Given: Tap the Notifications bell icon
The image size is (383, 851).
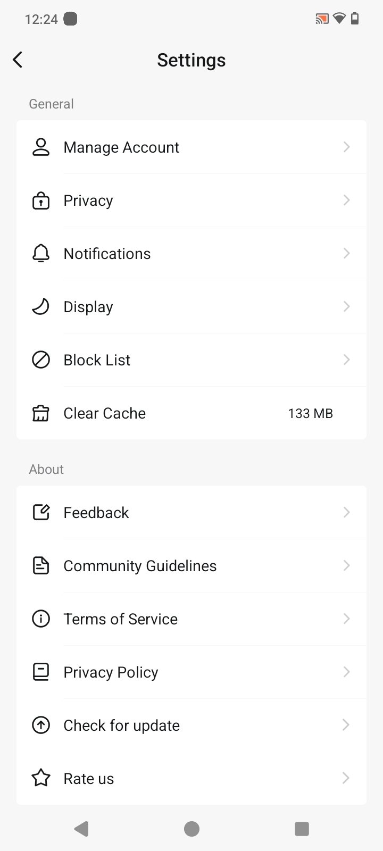Looking at the screenshot, I should tap(41, 254).
